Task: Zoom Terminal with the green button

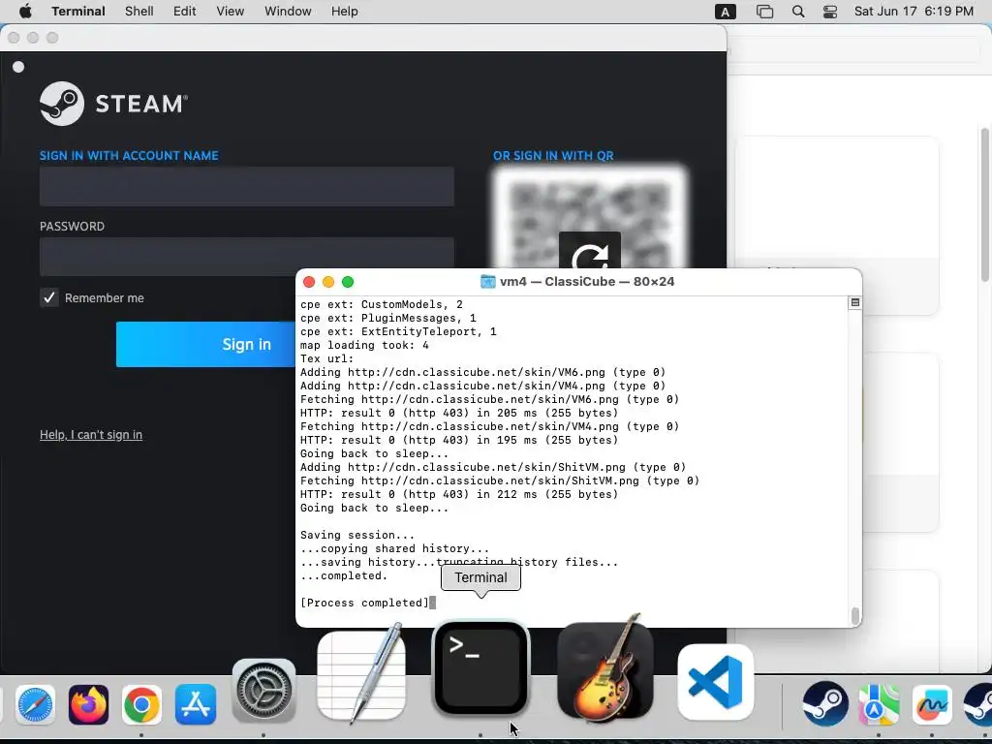Action: pyautogui.click(x=348, y=282)
